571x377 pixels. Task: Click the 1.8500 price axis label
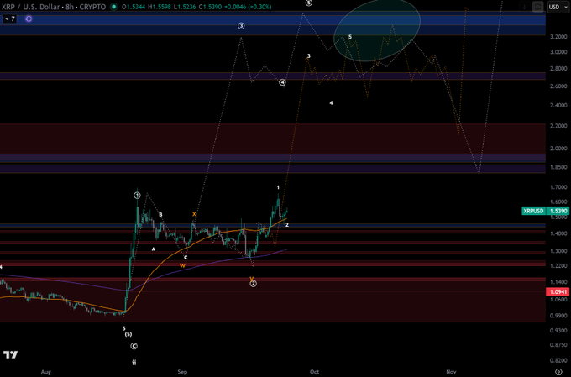point(558,167)
